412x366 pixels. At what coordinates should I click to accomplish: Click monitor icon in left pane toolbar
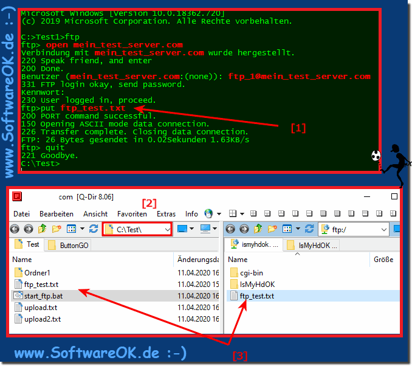click(x=205, y=229)
